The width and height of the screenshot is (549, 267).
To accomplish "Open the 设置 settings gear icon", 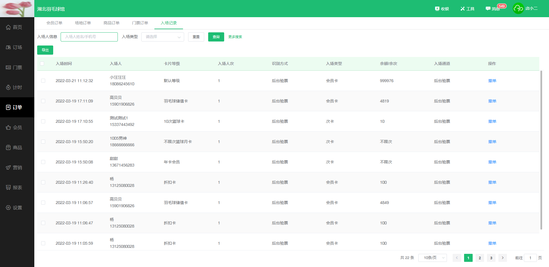I will (8, 208).
